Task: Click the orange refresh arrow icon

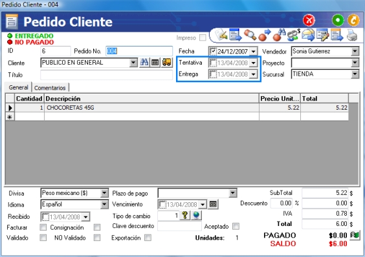Action: [353, 20]
